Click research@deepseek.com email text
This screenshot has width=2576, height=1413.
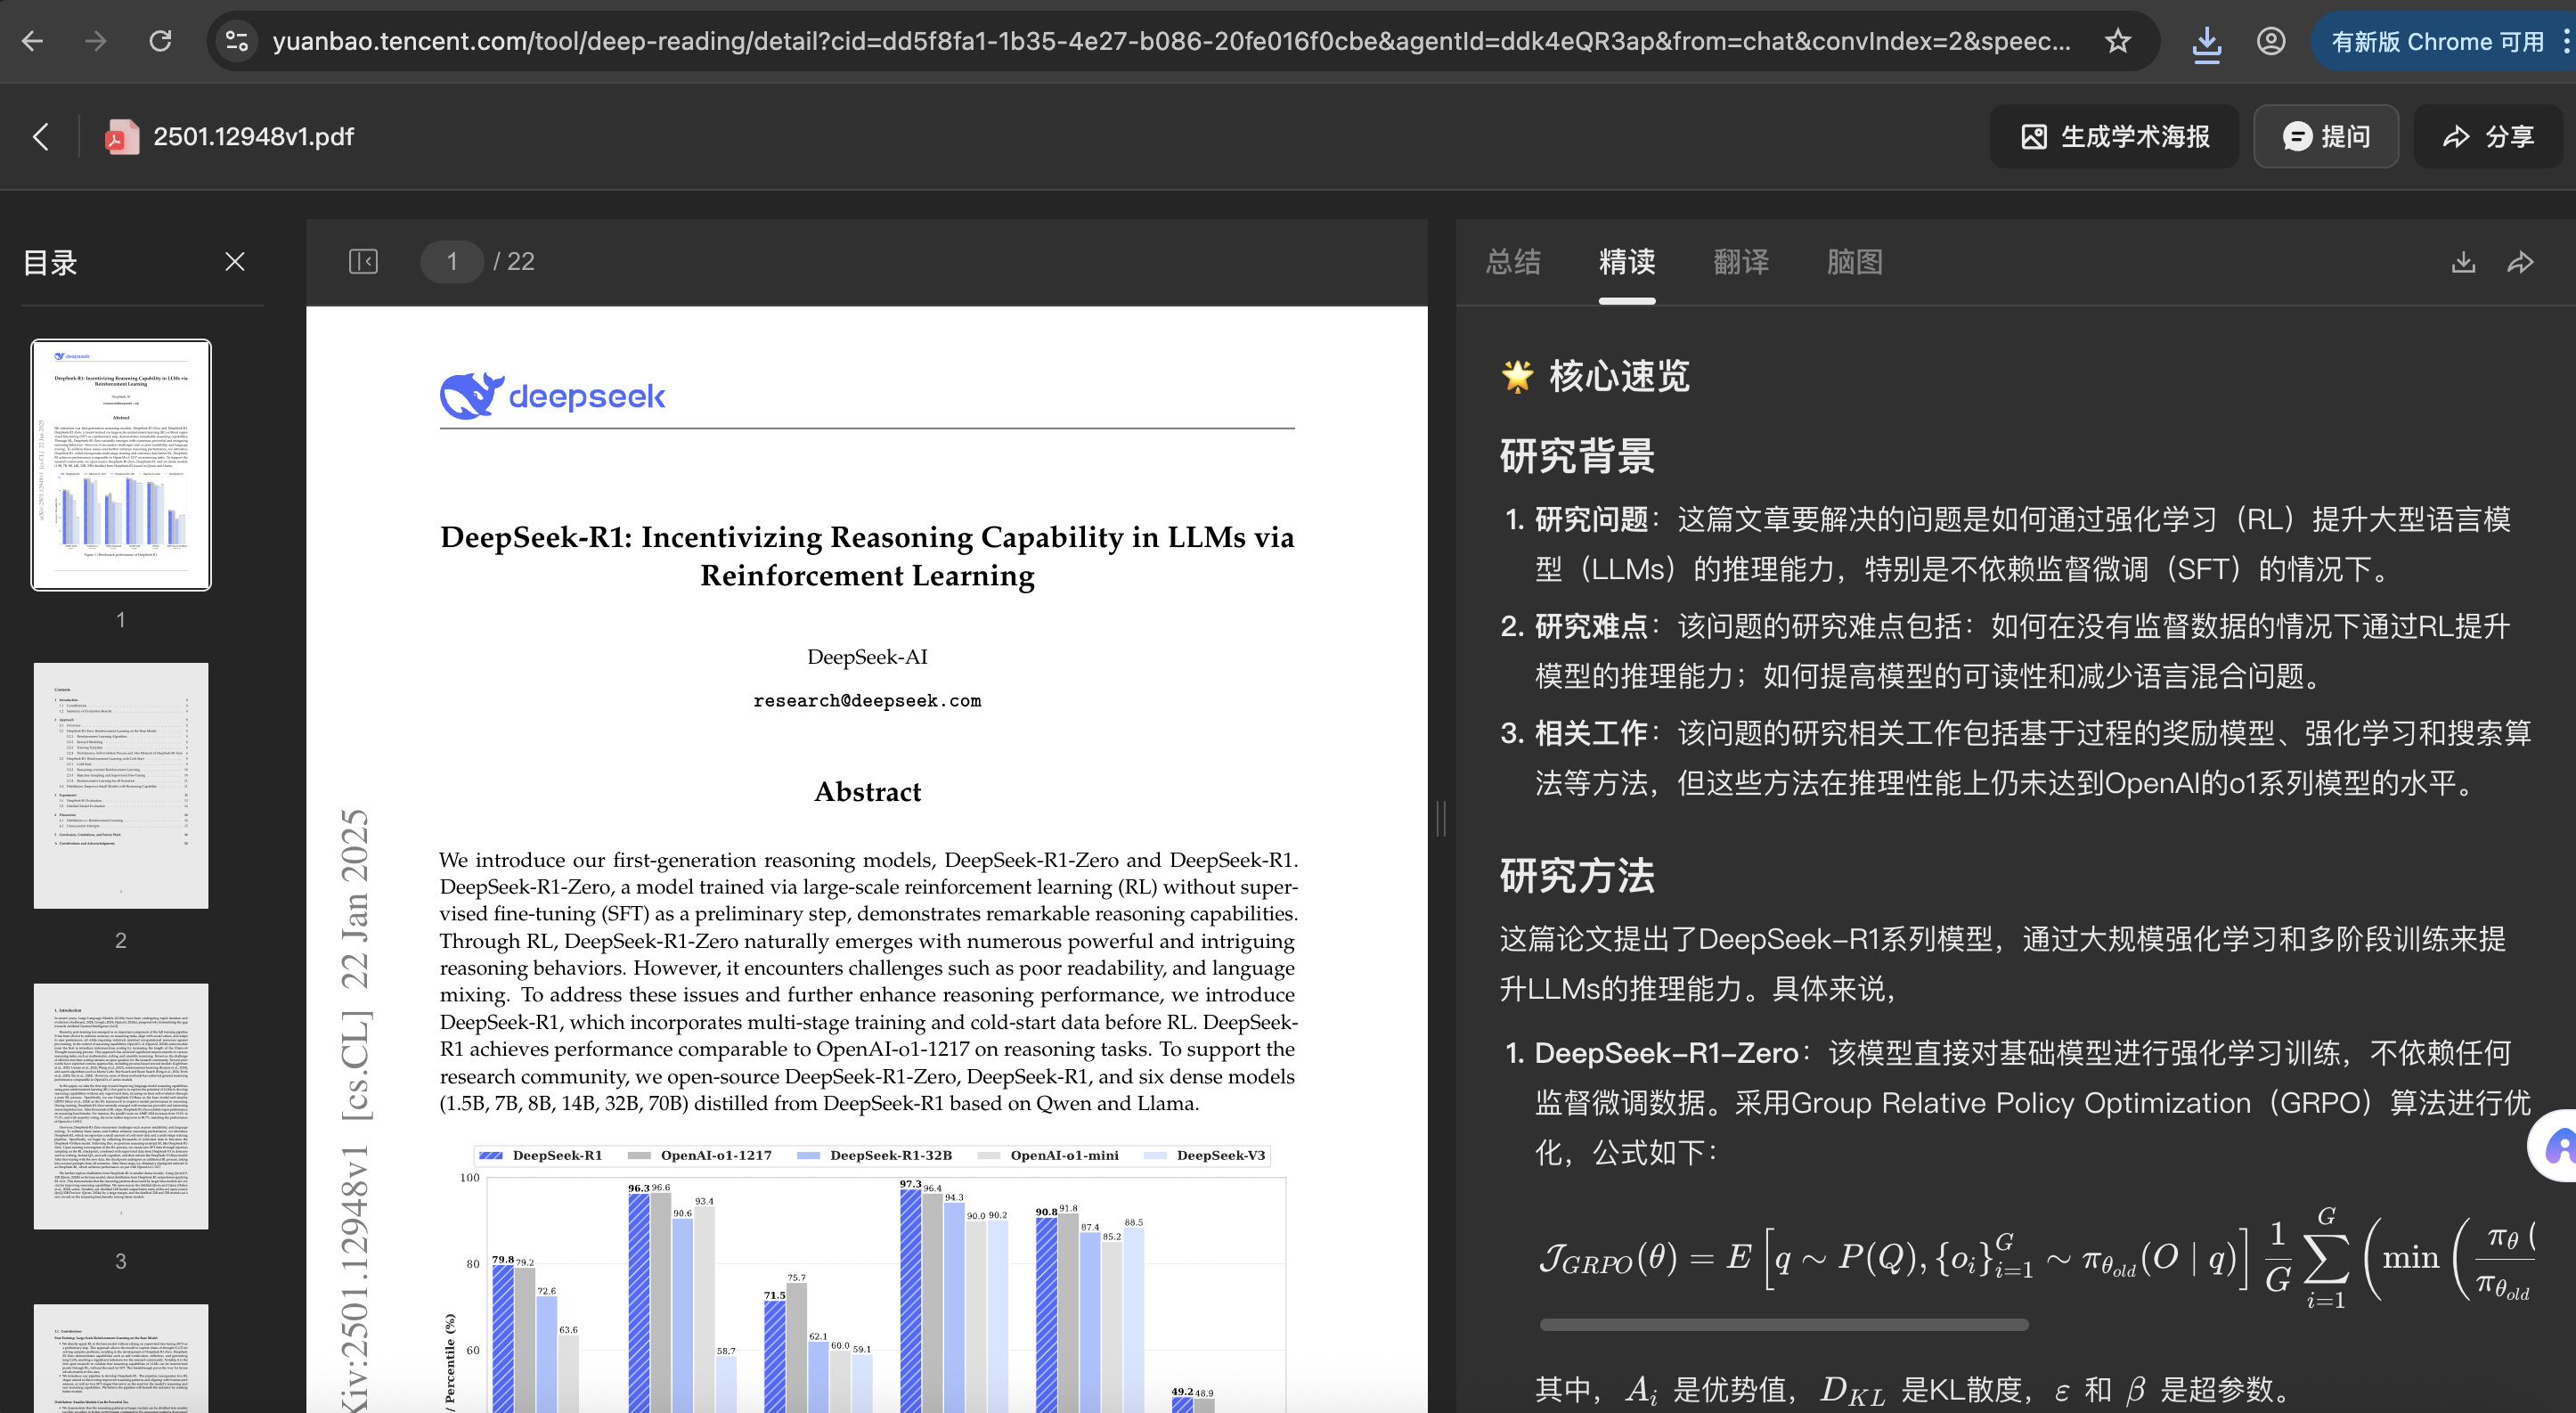(x=867, y=700)
